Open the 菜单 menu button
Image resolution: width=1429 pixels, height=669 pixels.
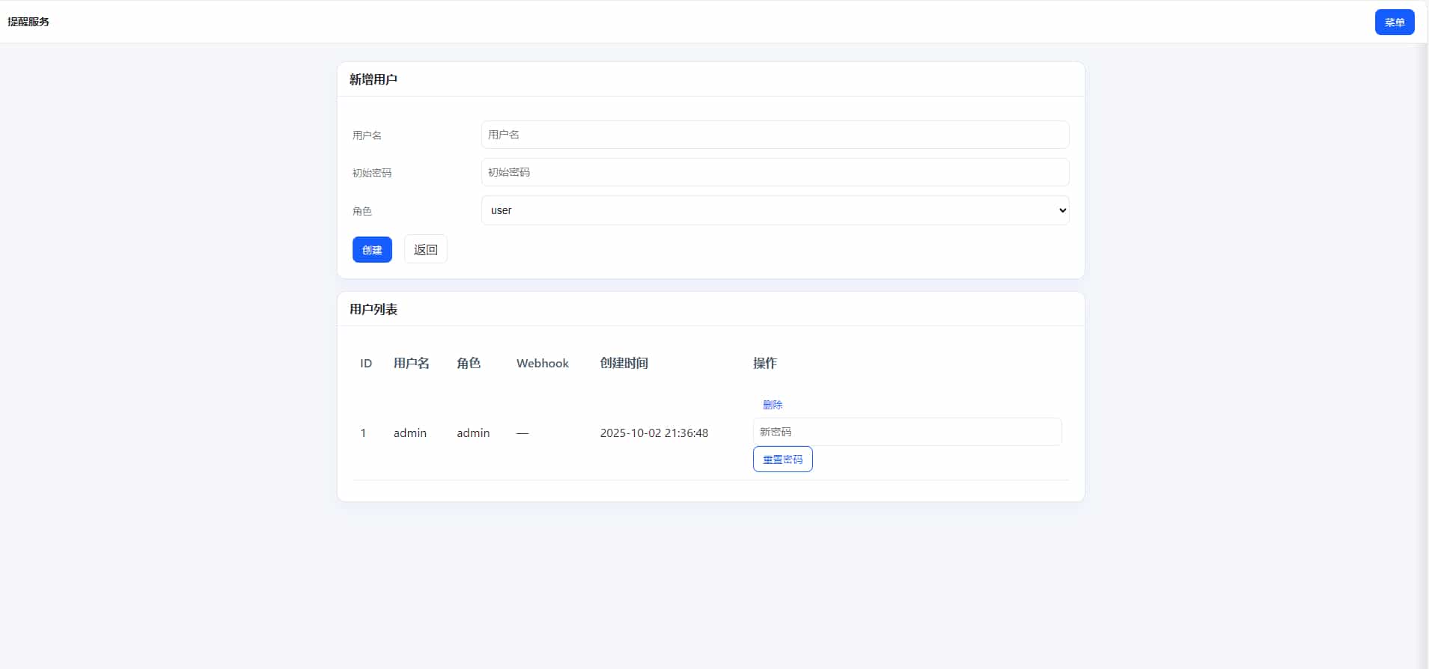click(x=1394, y=22)
